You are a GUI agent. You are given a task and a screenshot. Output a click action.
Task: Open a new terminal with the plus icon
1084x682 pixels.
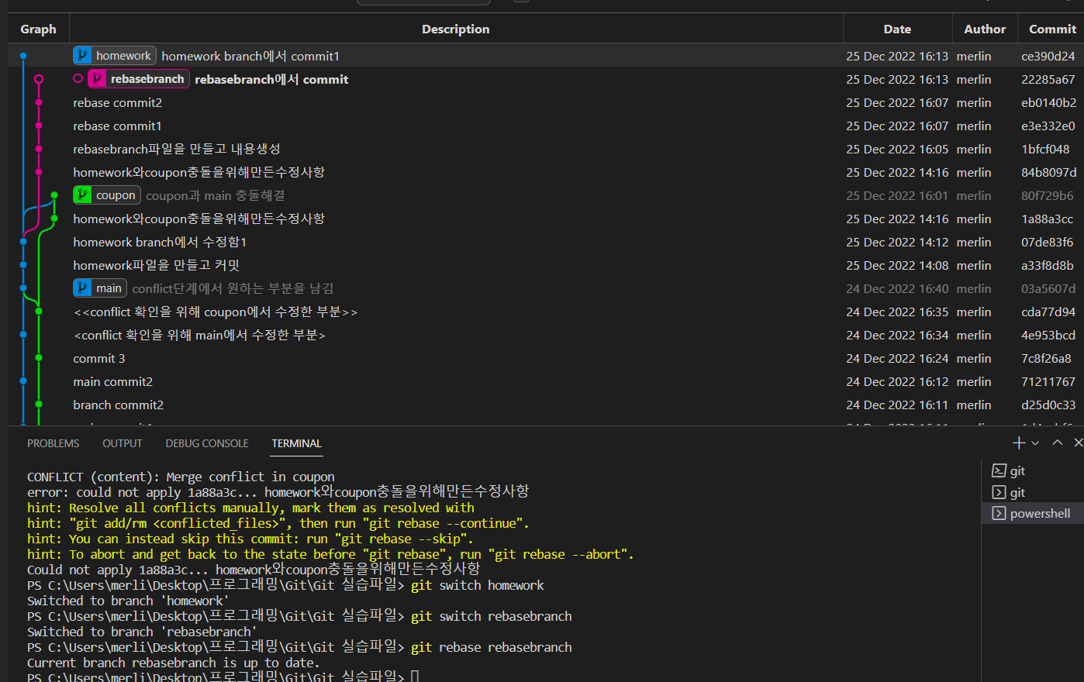tap(1019, 443)
